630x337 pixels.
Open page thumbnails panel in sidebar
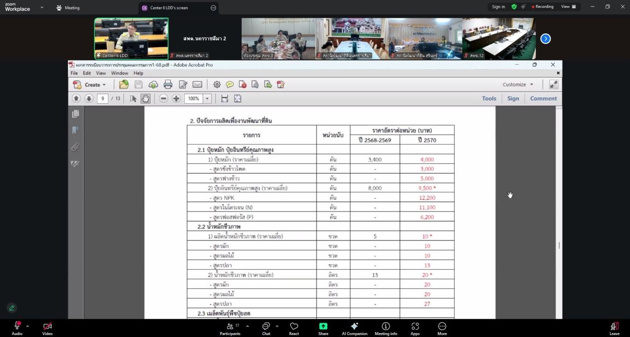point(75,114)
